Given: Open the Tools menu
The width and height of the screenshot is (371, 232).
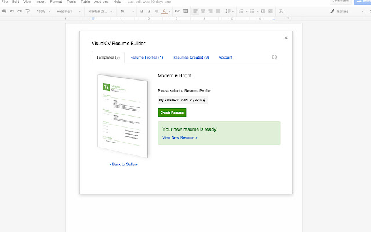Looking at the screenshot, I should point(71,2).
